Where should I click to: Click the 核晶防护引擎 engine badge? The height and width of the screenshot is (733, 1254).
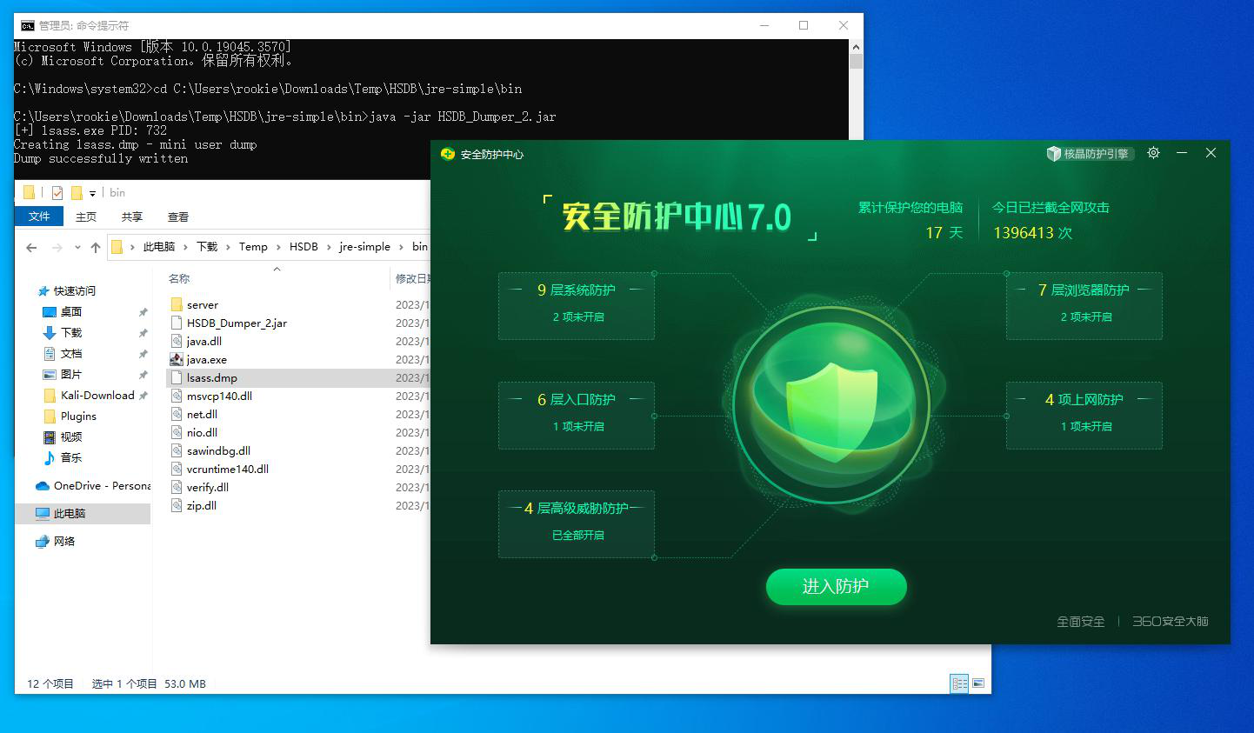pyautogui.click(x=1091, y=154)
